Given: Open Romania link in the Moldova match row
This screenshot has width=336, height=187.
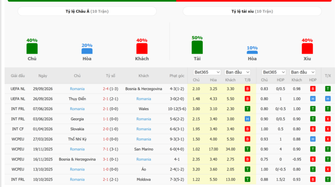Looking at the screenshot, I should tap(77, 179).
